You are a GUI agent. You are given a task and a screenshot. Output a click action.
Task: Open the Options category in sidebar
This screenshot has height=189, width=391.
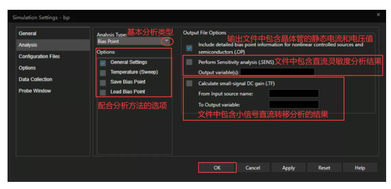(x=53, y=68)
